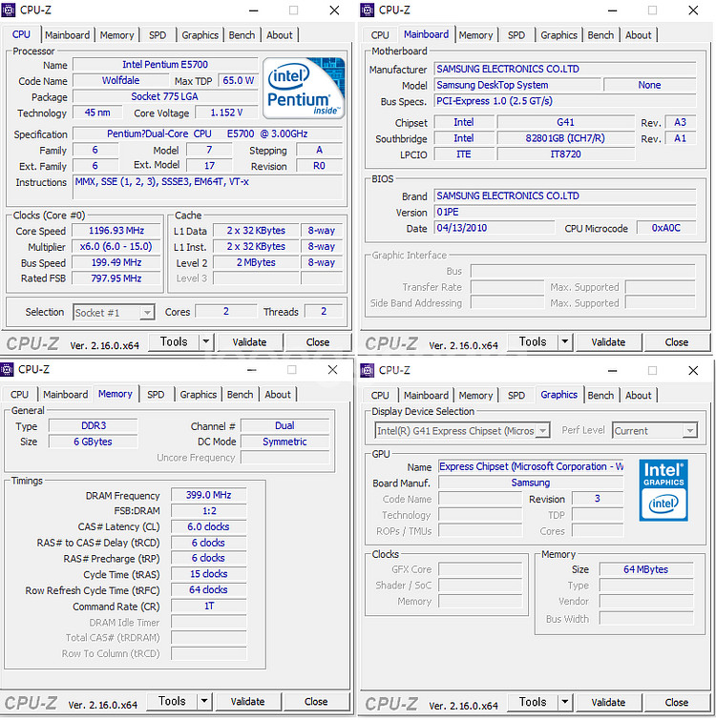
Task: Click the Socket 775 LGA package value
Action: 165,97
